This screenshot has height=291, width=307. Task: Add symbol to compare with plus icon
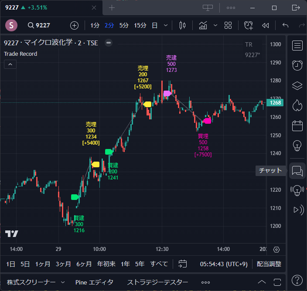pyautogui.click(x=74, y=25)
